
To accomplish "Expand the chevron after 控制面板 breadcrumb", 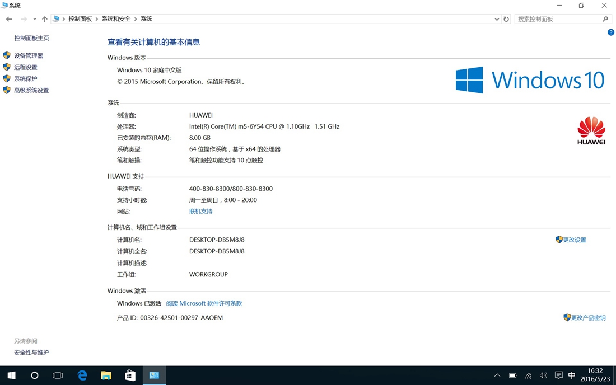I will pyautogui.click(x=97, y=19).
